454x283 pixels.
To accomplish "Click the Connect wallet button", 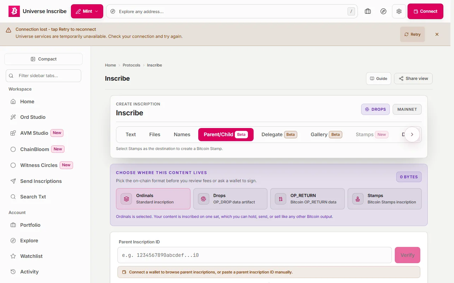I will pyautogui.click(x=425, y=11).
